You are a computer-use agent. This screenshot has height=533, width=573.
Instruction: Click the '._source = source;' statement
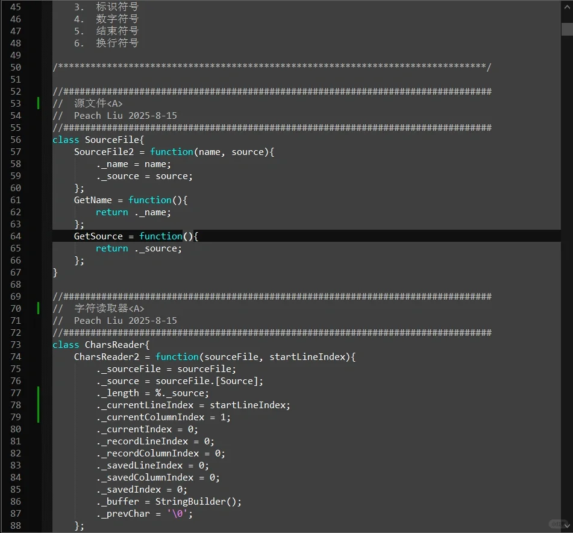point(145,176)
